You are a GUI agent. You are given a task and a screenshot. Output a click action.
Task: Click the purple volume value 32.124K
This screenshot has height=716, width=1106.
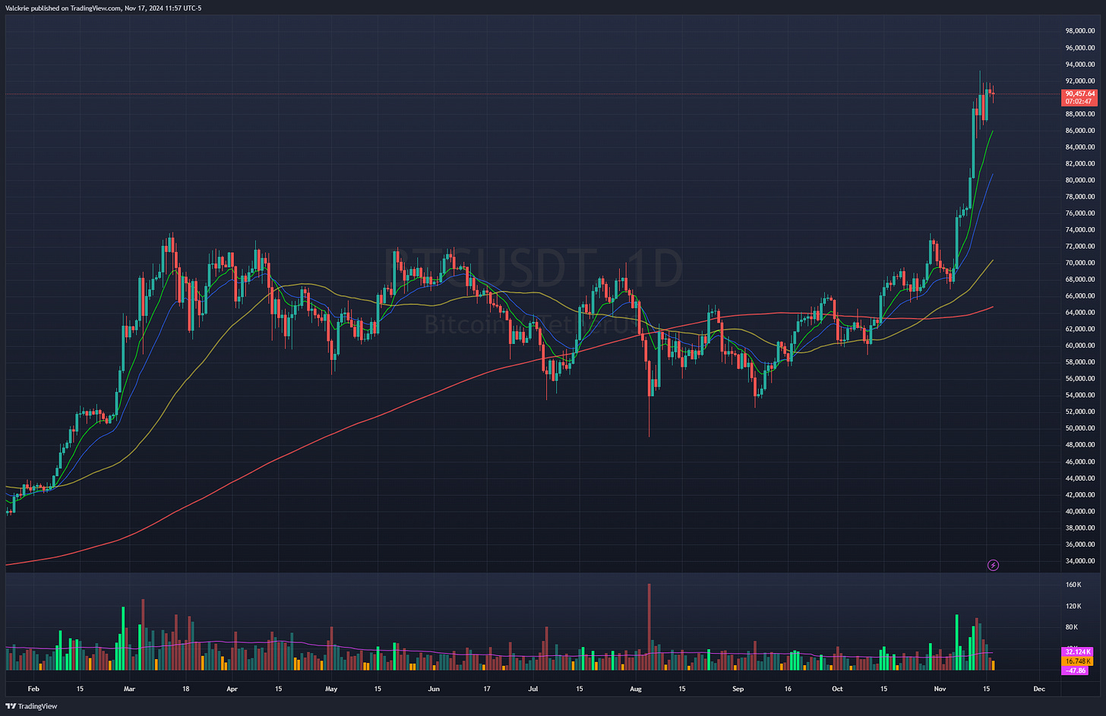click(1078, 652)
